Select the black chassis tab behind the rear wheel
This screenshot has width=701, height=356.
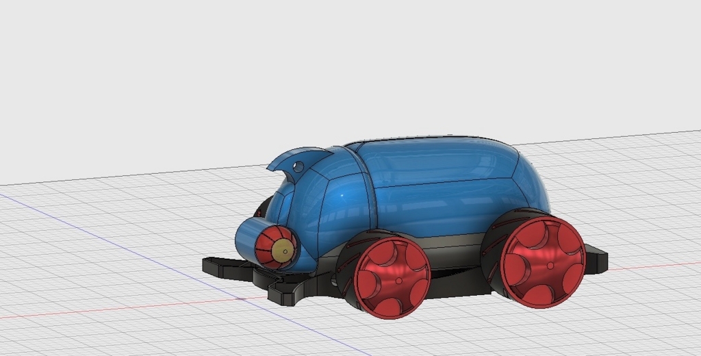click(x=597, y=259)
